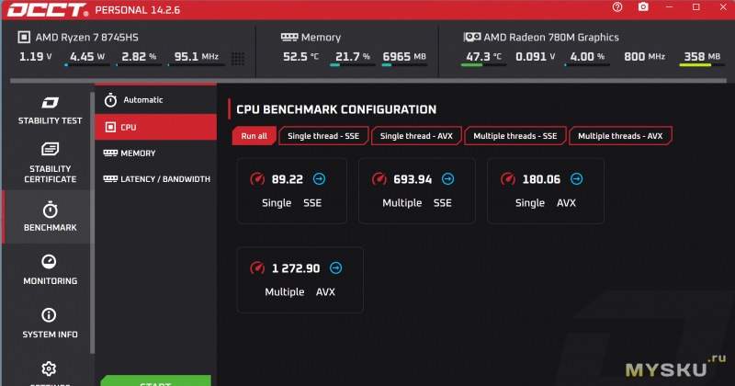This screenshot has width=735, height=386.
Task: Click the sidebar vertical scrollbar
Action: (x=93, y=222)
